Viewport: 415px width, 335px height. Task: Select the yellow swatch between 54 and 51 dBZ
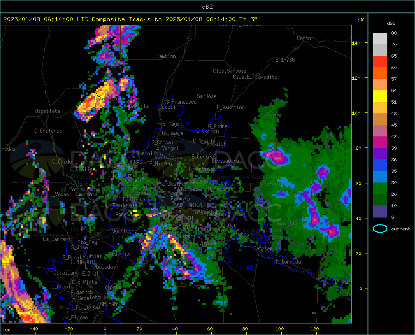click(x=380, y=96)
